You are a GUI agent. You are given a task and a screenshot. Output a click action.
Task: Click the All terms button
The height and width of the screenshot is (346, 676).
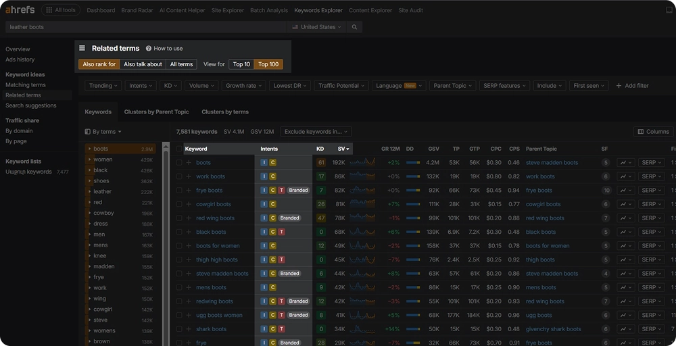[181, 64]
